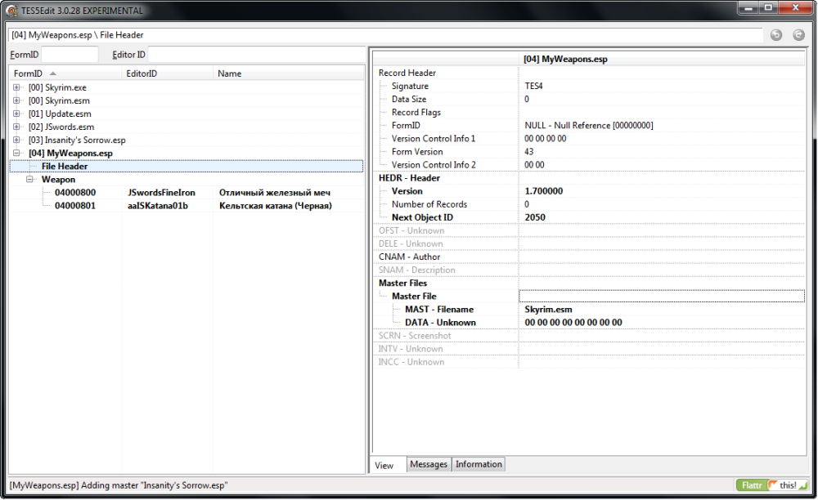Image resolution: width=818 pixels, height=500 pixels.
Task: Select the Weapon group tree item
Action: coord(58,179)
